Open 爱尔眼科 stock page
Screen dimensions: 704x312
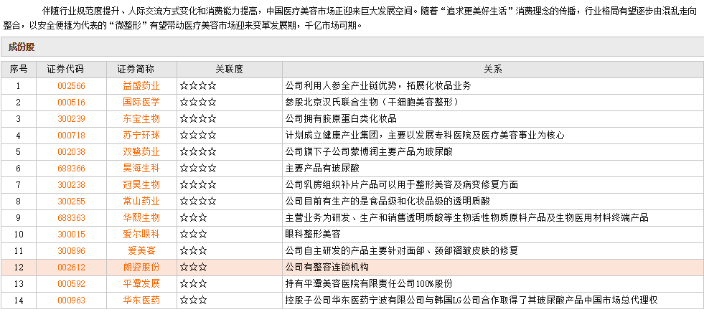click(x=141, y=235)
